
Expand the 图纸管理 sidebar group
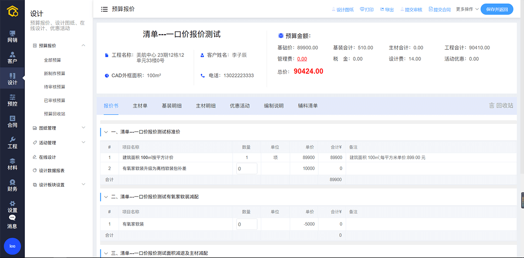click(x=83, y=128)
